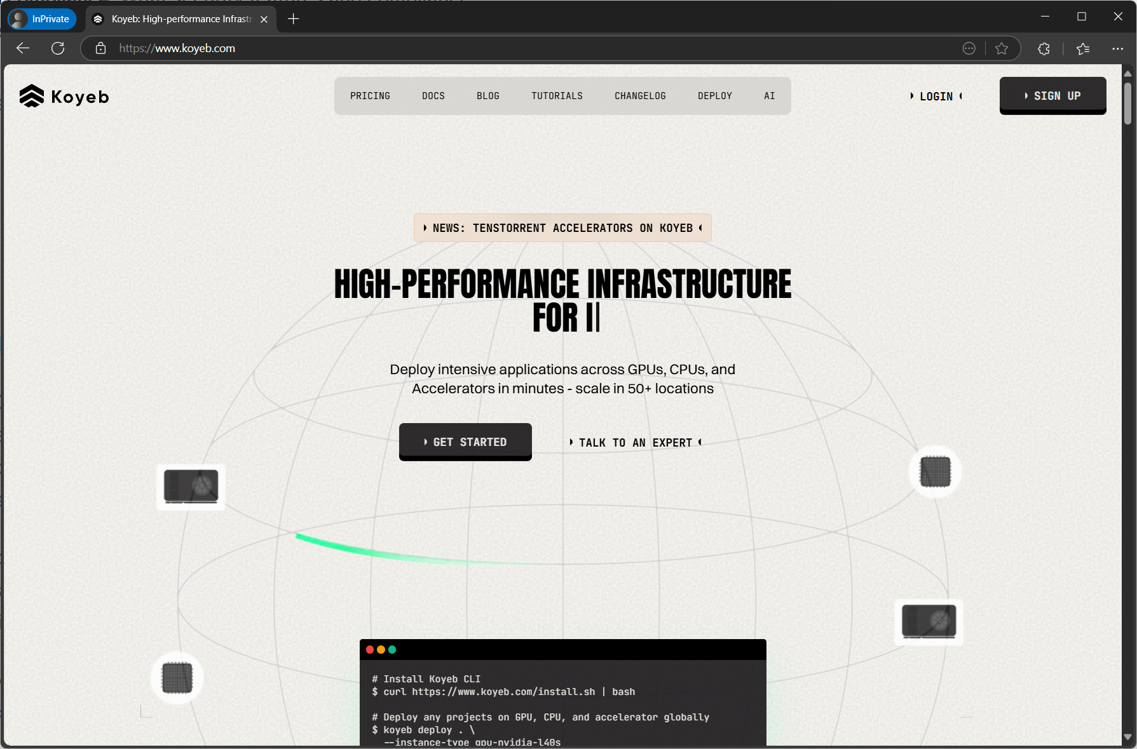Click the scrollbar up arrow
Image resolution: width=1137 pixels, height=749 pixels.
1128,74
